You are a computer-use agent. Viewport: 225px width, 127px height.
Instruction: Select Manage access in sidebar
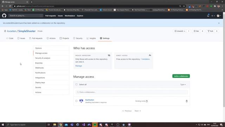coord(51,53)
